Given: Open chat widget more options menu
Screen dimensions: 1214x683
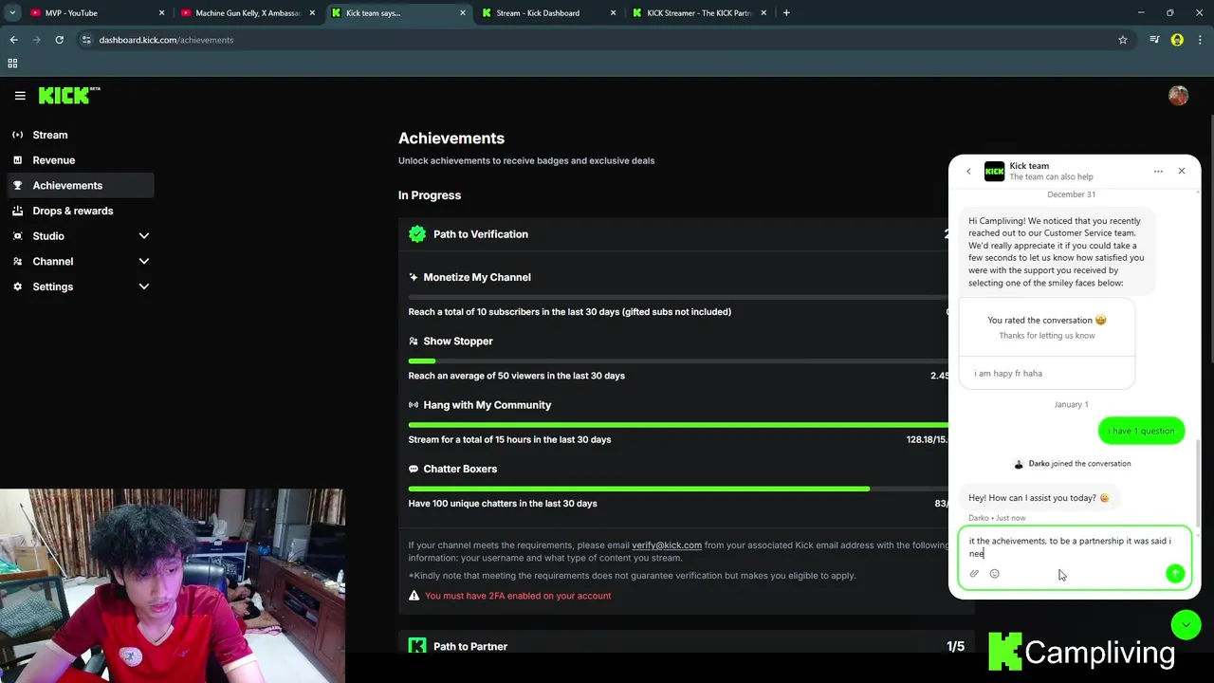Looking at the screenshot, I should (x=1158, y=172).
